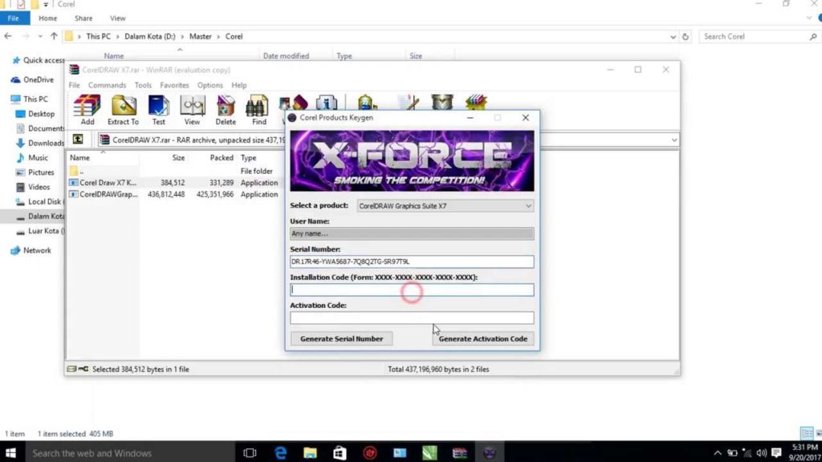Open Microsoft Edge from the taskbar

point(280,452)
